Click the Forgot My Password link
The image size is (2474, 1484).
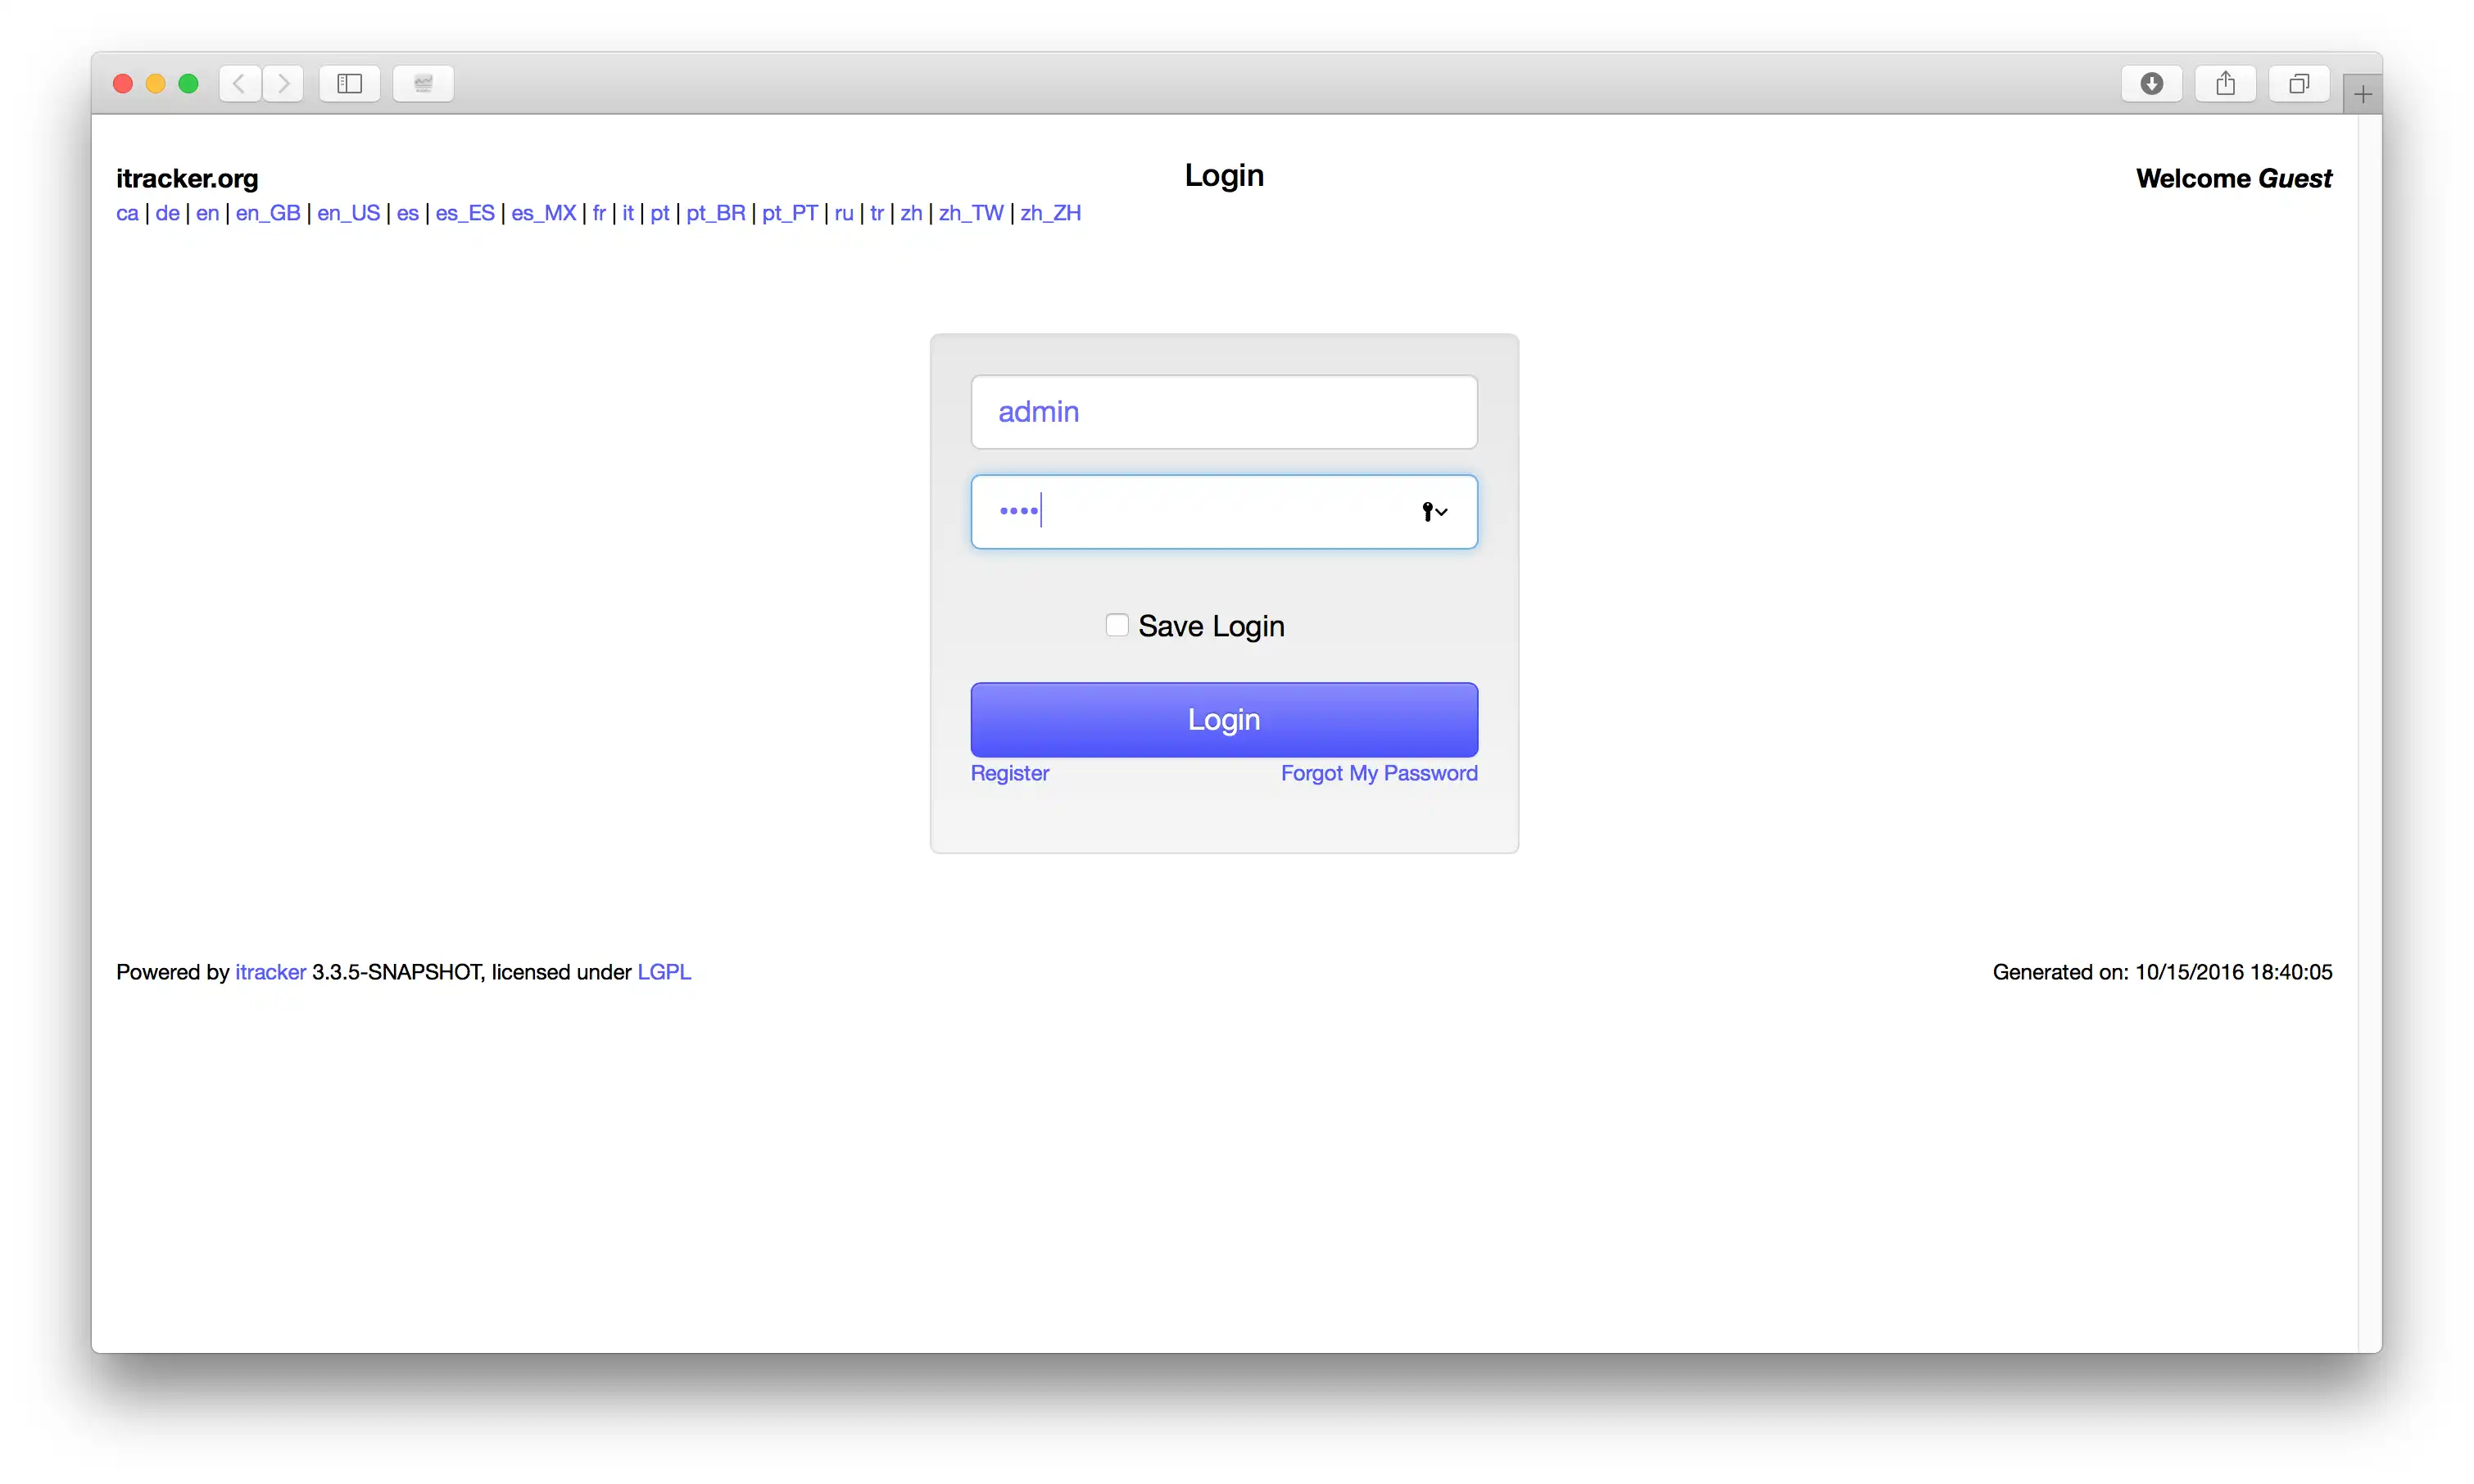[x=1380, y=772]
